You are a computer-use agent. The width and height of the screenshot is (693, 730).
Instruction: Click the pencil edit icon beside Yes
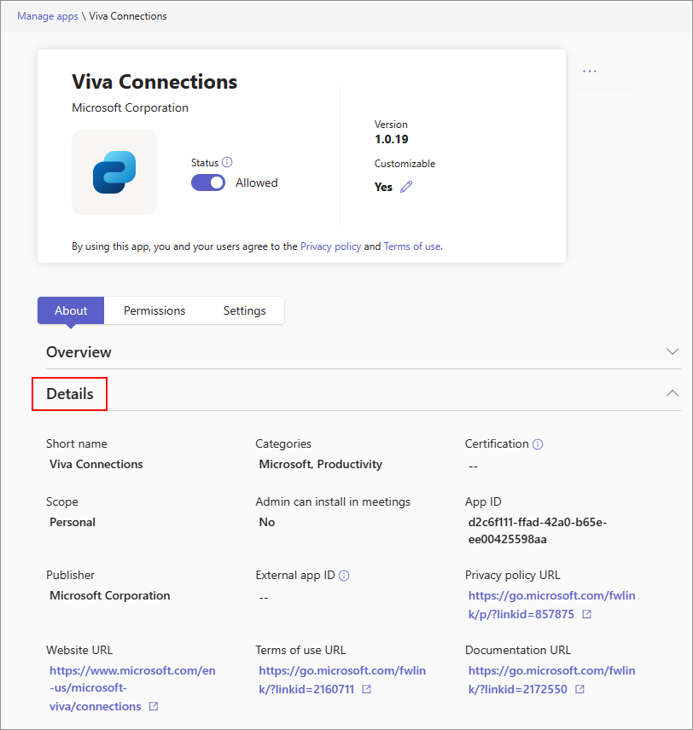pyautogui.click(x=406, y=187)
